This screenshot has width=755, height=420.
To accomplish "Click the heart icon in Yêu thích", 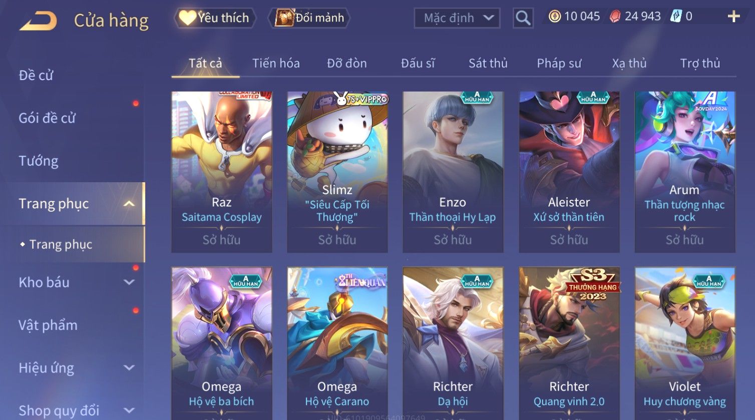I will pyautogui.click(x=188, y=18).
